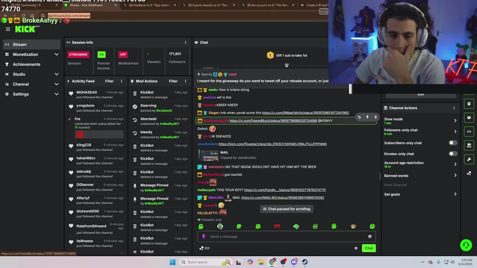
Task: Click the green Chat send button
Action: tap(369, 248)
